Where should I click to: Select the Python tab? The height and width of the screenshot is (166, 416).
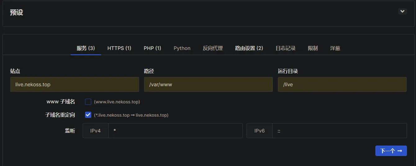click(x=182, y=48)
